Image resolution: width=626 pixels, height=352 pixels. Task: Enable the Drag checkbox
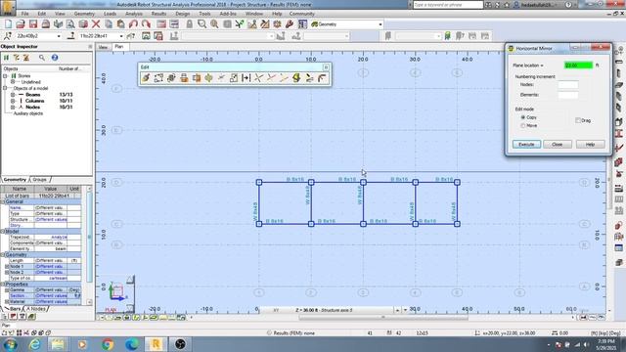[x=578, y=120]
